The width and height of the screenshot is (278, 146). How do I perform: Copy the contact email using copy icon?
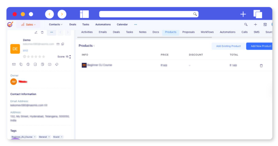click(63, 44)
